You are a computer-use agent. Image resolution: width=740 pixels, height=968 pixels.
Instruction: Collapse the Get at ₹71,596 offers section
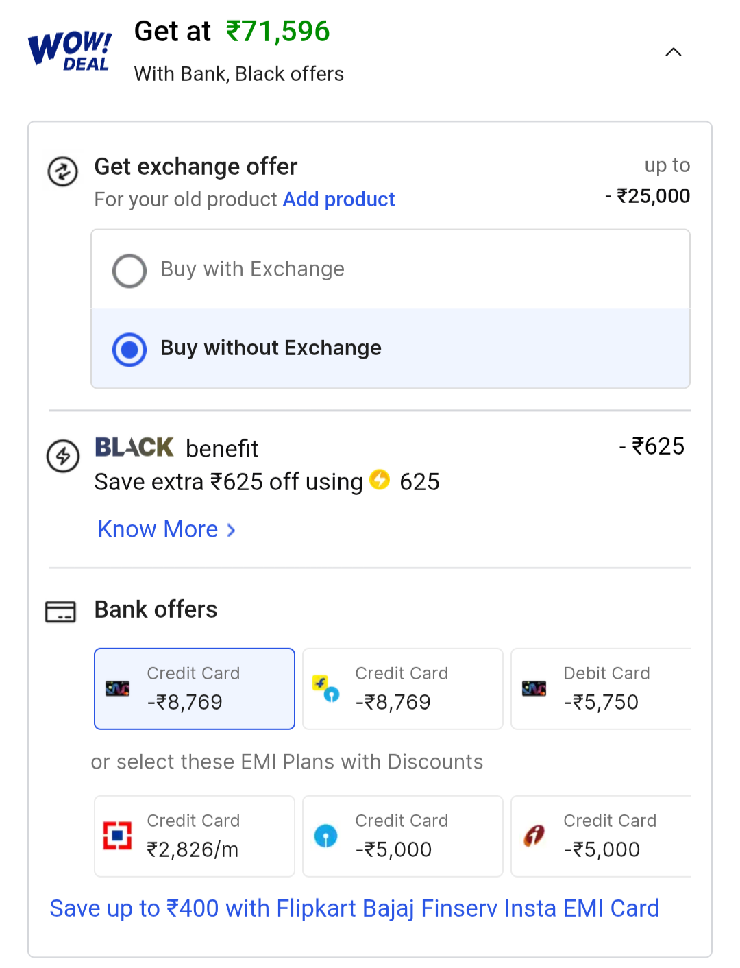tap(674, 52)
